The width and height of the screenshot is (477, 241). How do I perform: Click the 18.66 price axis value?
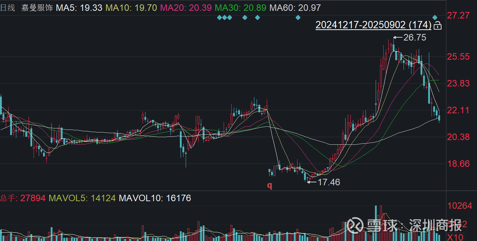click(x=458, y=164)
